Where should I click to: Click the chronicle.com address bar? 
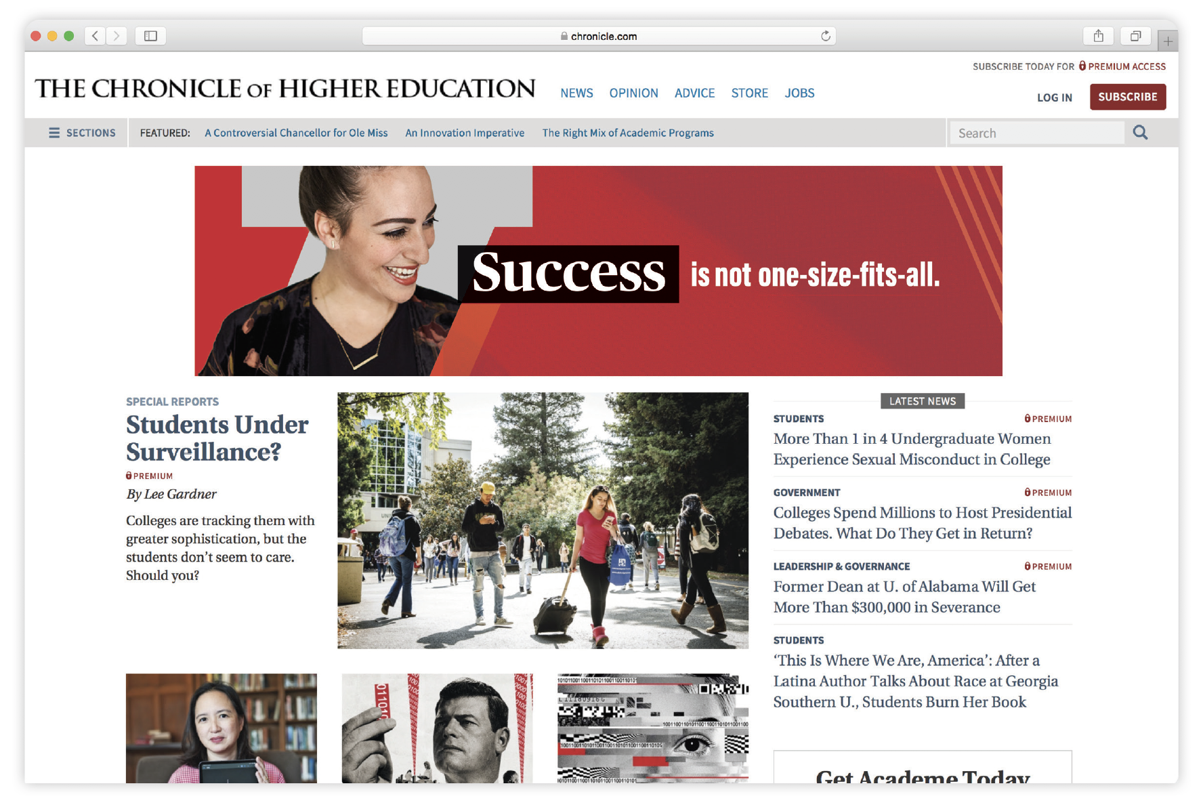599,36
